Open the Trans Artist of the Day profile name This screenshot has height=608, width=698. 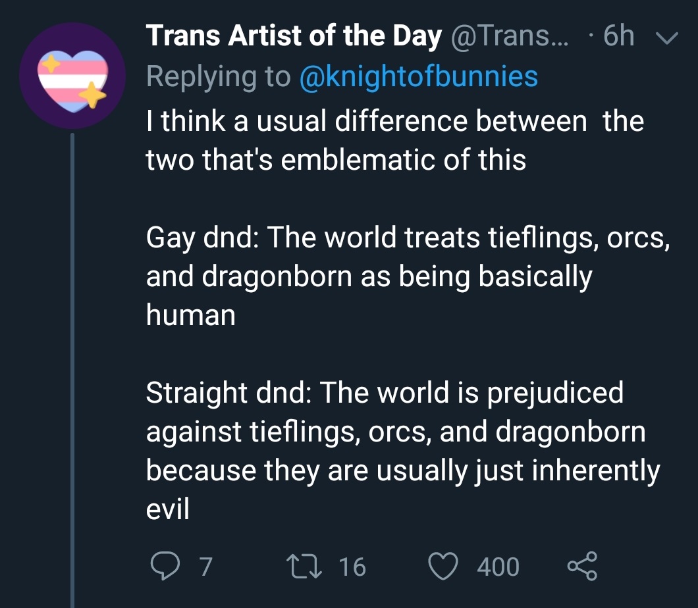click(294, 36)
